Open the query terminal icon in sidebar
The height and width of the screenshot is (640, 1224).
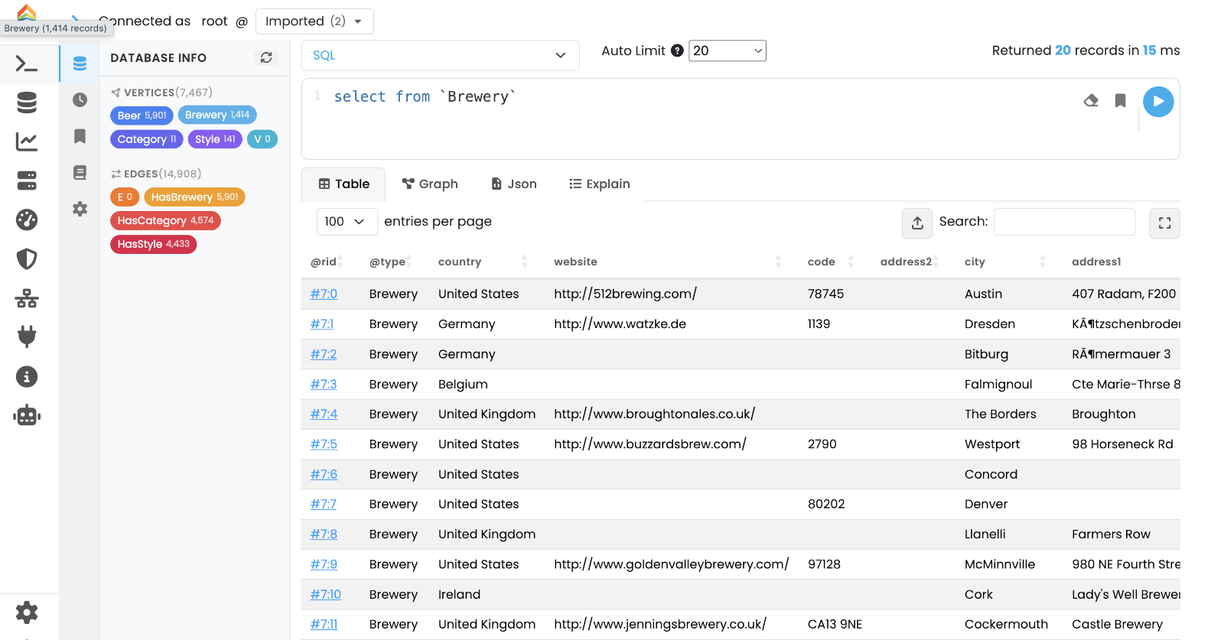point(27,64)
